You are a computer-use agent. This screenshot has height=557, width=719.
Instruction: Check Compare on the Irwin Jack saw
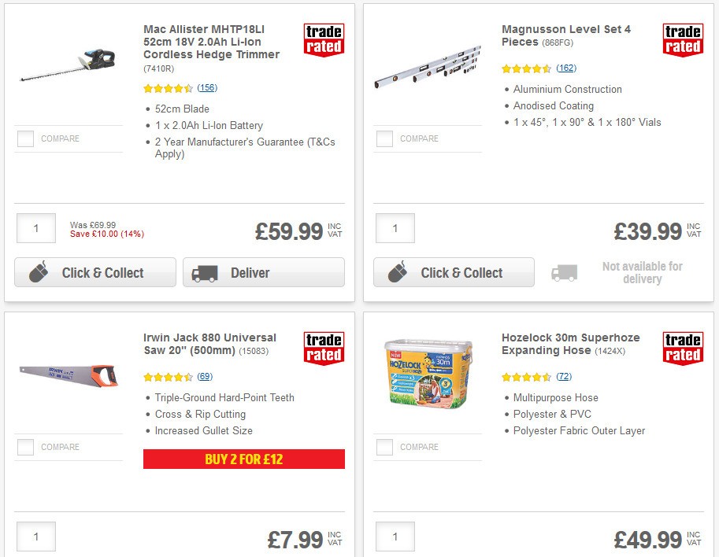[25, 447]
